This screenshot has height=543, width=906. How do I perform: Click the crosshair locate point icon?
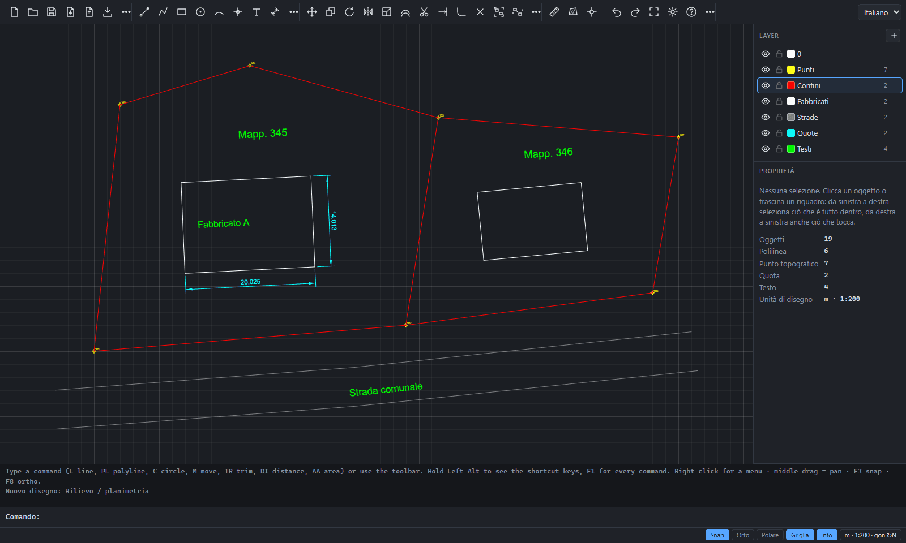592,12
